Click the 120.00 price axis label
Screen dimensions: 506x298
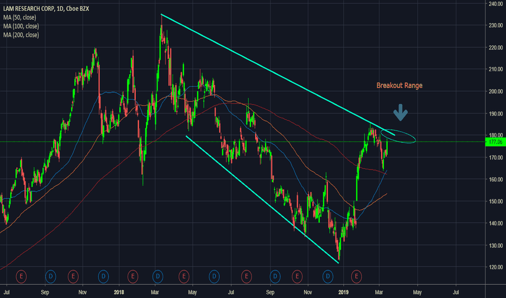pyautogui.click(x=496, y=267)
